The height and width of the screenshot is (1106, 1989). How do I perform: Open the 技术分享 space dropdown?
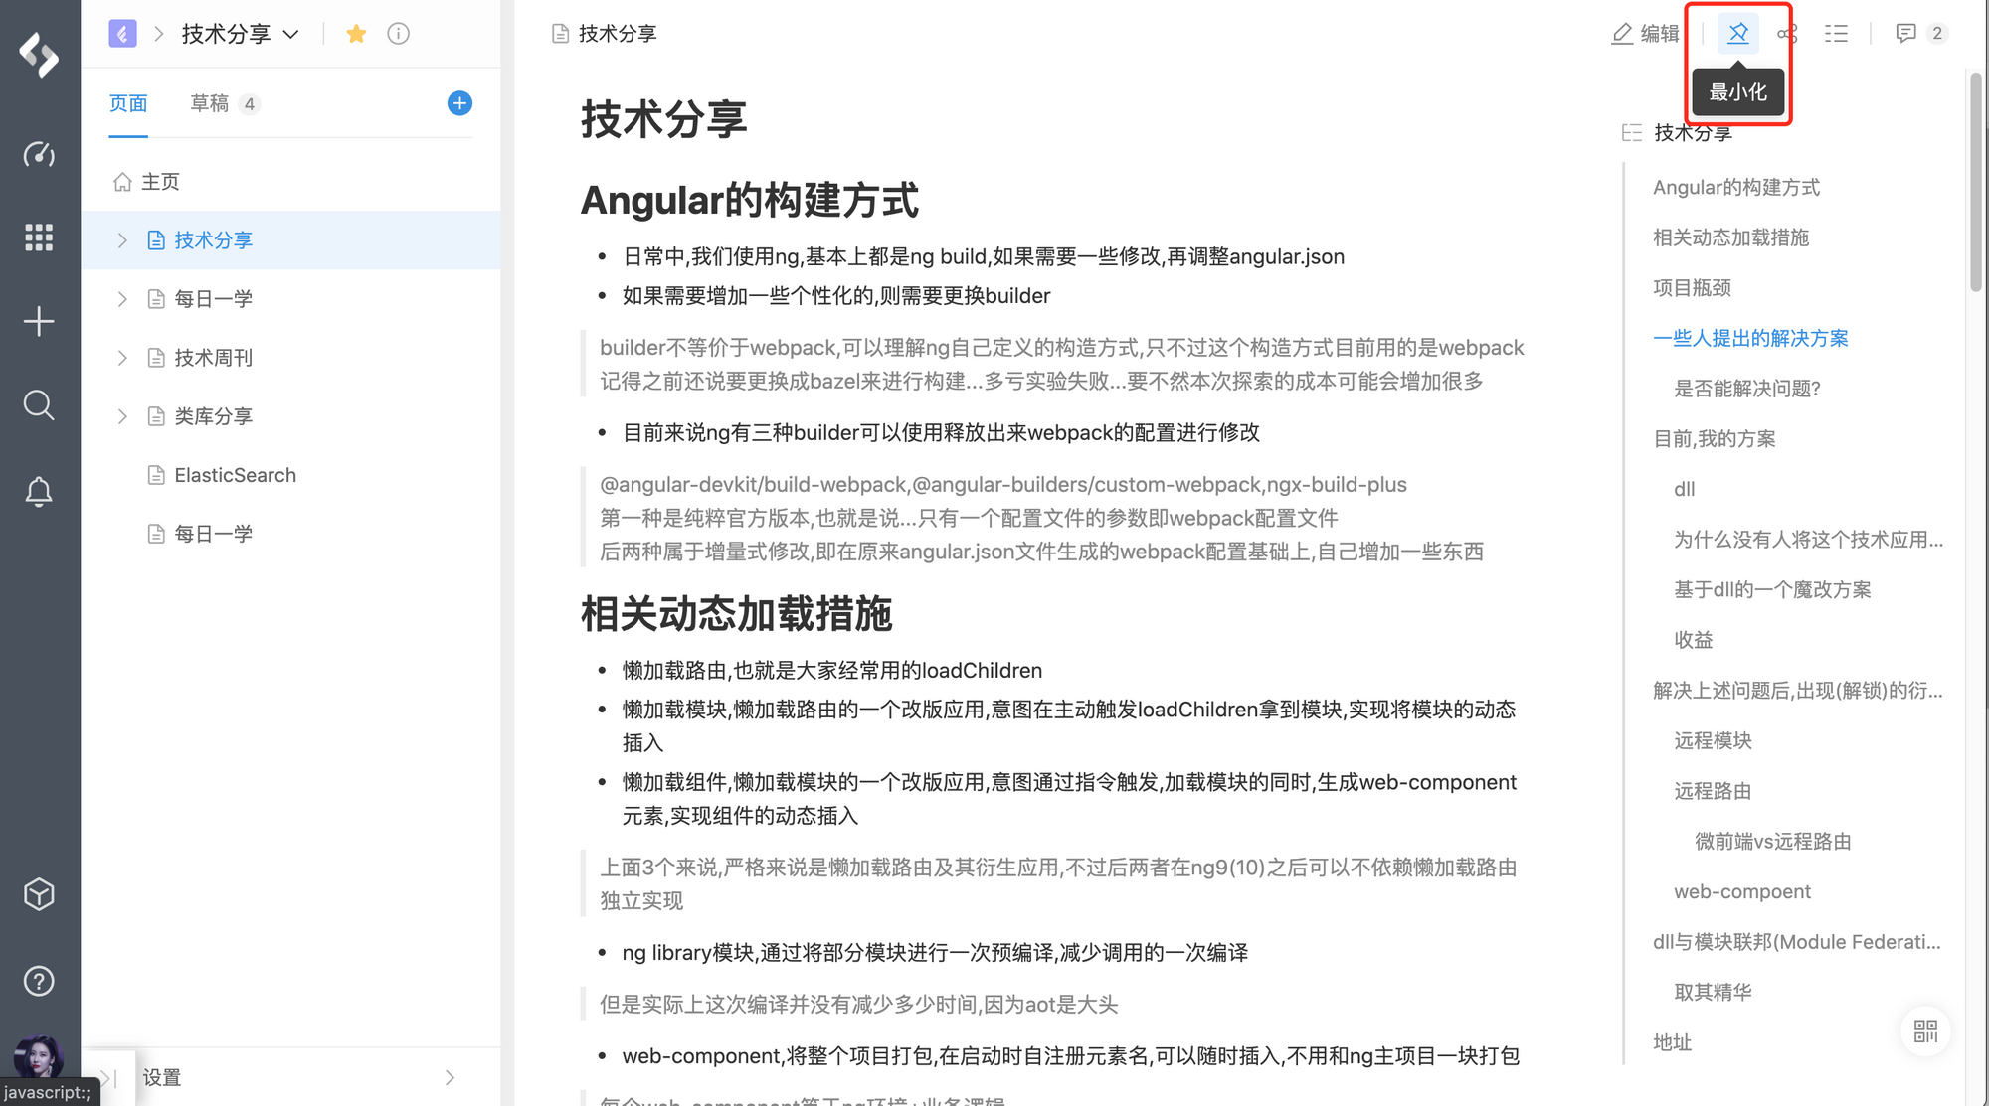tap(240, 34)
